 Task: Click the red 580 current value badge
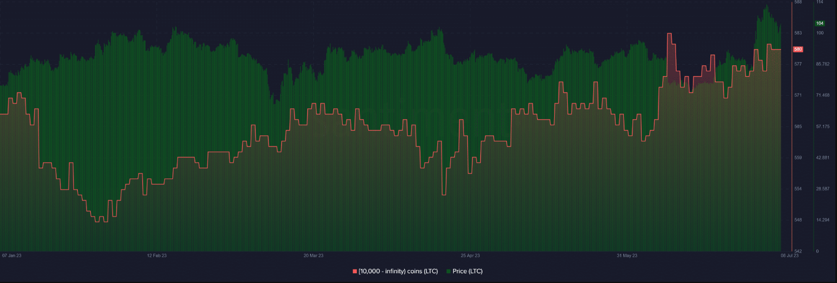pyautogui.click(x=798, y=50)
